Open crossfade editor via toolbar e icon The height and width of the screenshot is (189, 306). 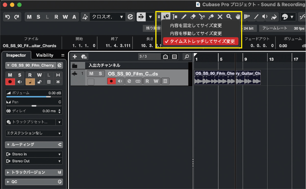[130, 17]
